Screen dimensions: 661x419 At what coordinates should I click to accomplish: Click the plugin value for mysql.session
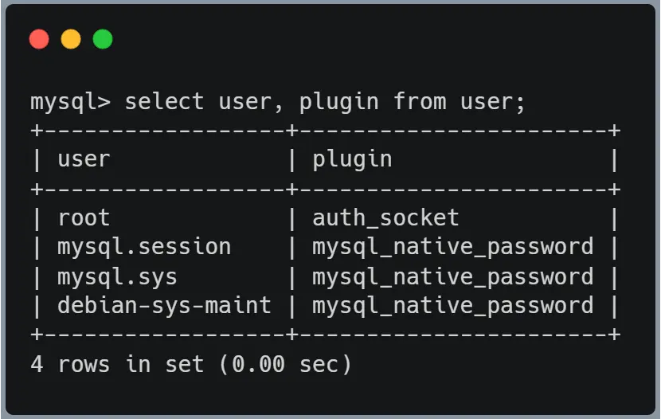point(452,247)
